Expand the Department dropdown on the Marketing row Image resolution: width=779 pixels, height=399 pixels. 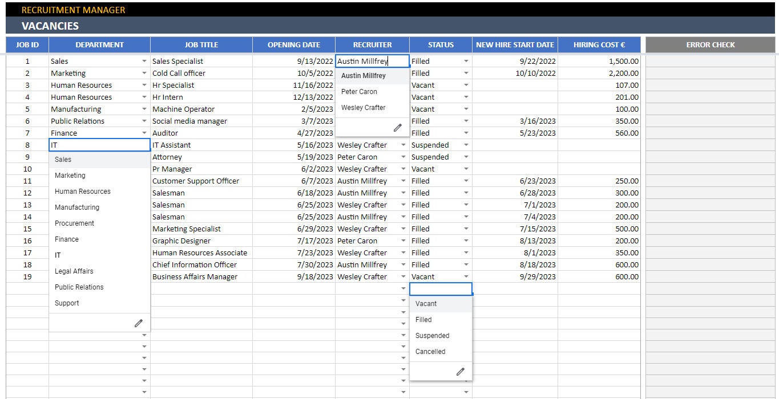click(144, 73)
